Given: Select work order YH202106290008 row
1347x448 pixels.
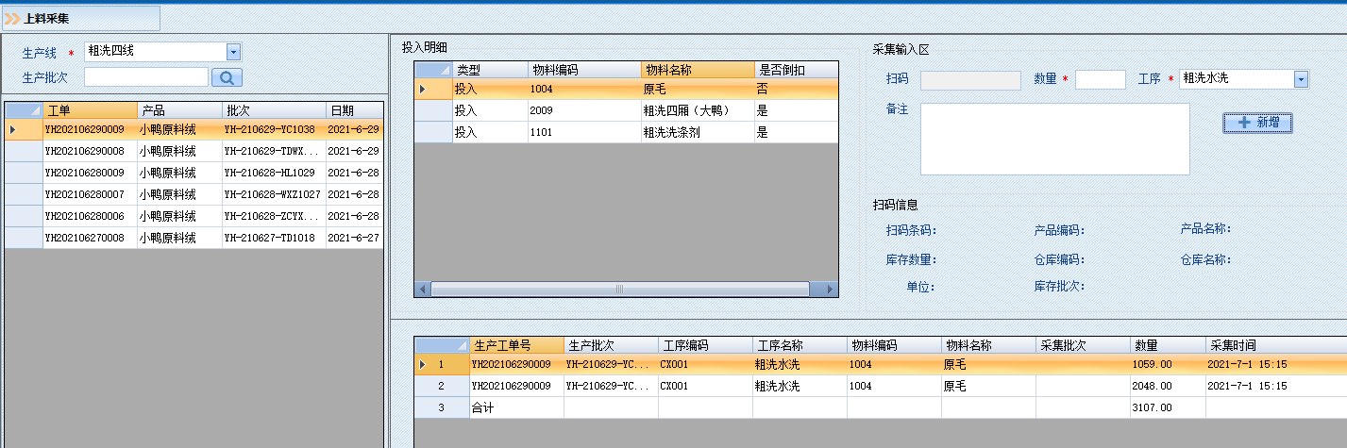Looking at the screenshot, I should click(83, 151).
